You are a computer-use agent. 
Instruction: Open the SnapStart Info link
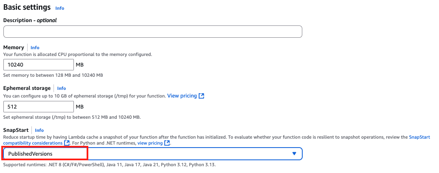(39, 131)
